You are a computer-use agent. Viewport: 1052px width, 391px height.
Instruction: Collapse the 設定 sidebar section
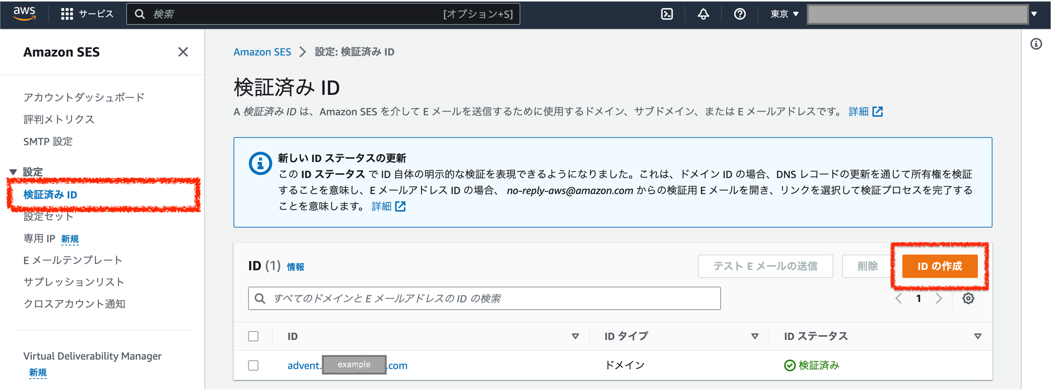point(13,171)
